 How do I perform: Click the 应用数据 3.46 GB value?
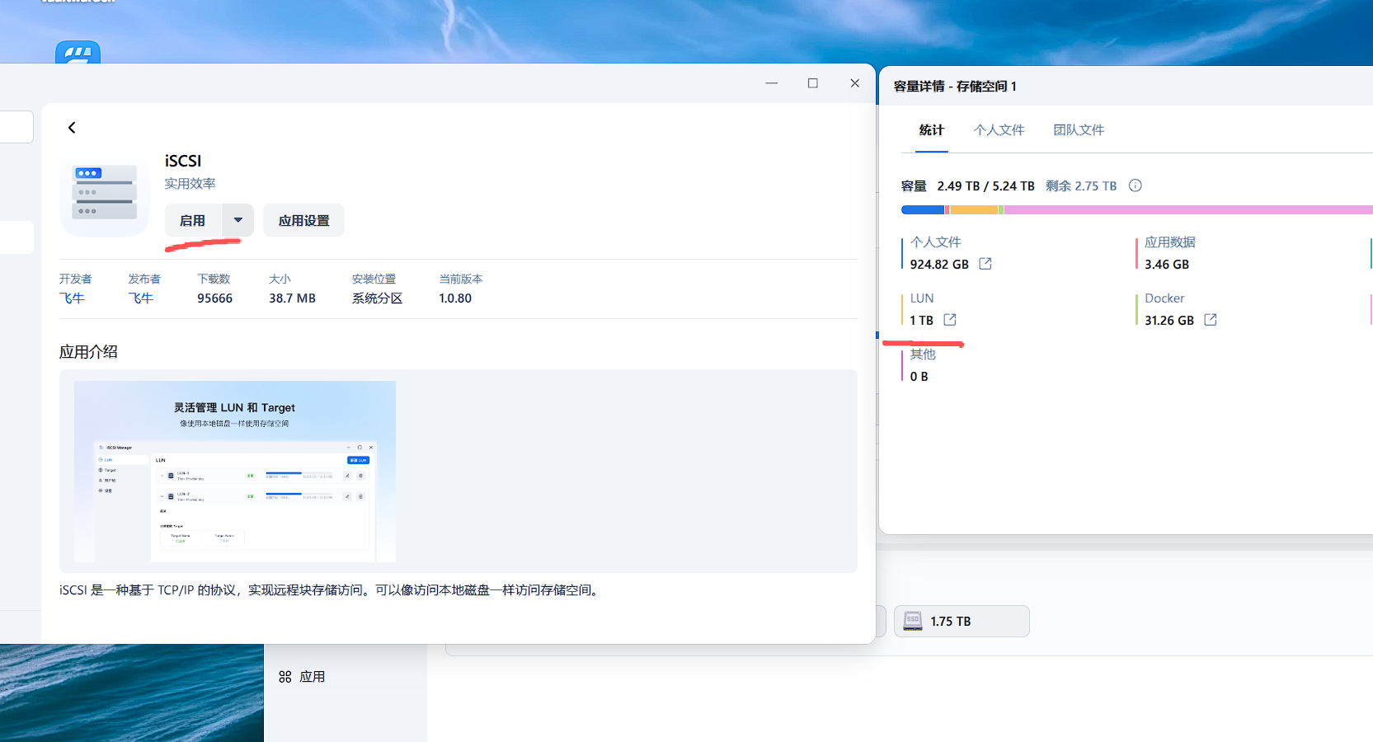pyautogui.click(x=1167, y=265)
